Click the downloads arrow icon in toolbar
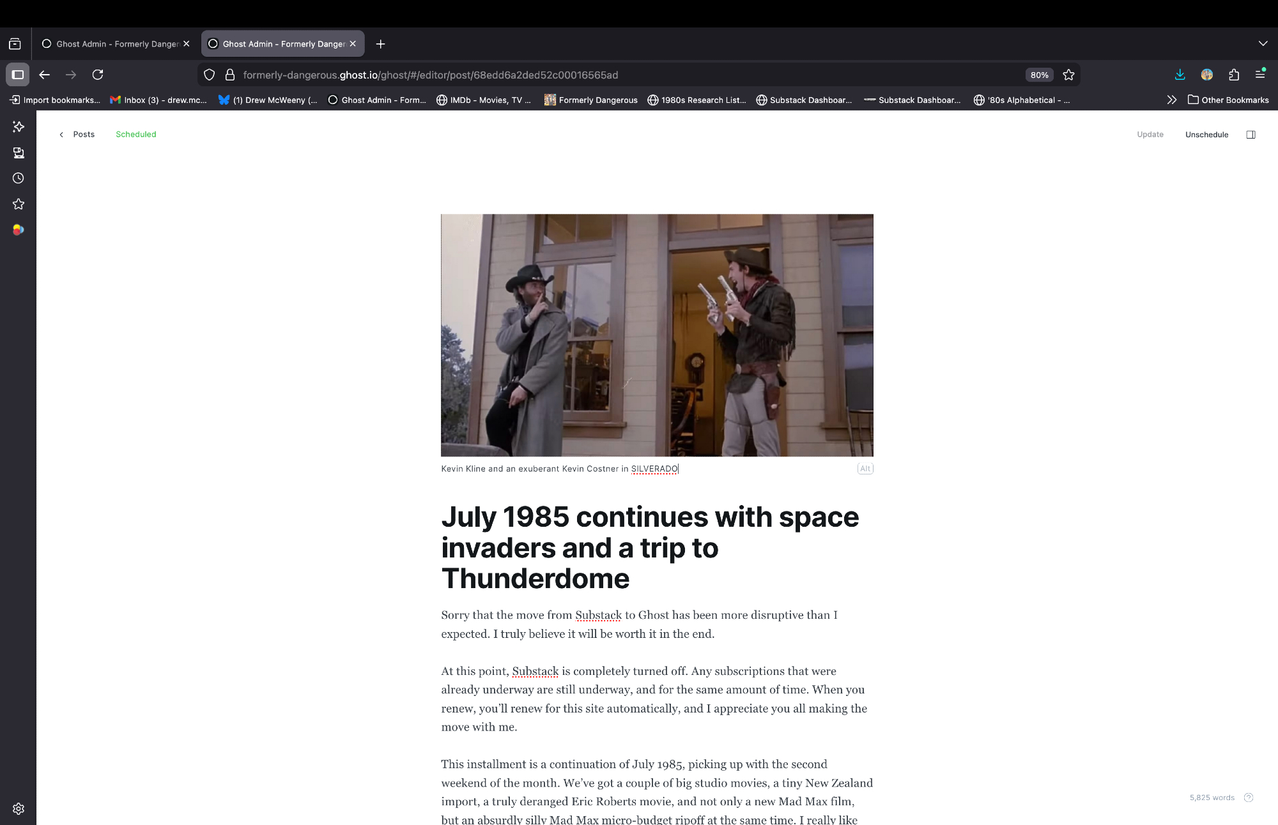Image resolution: width=1278 pixels, height=825 pixels. pos(1180,75)
